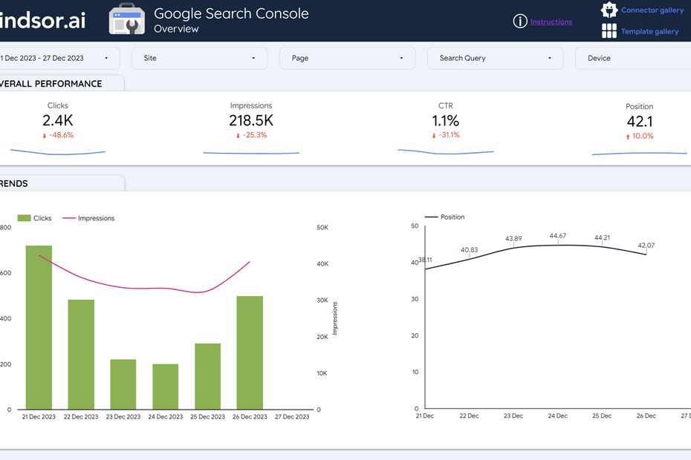
Task: Click the CTR sparkline
Action: pos(446,152)
